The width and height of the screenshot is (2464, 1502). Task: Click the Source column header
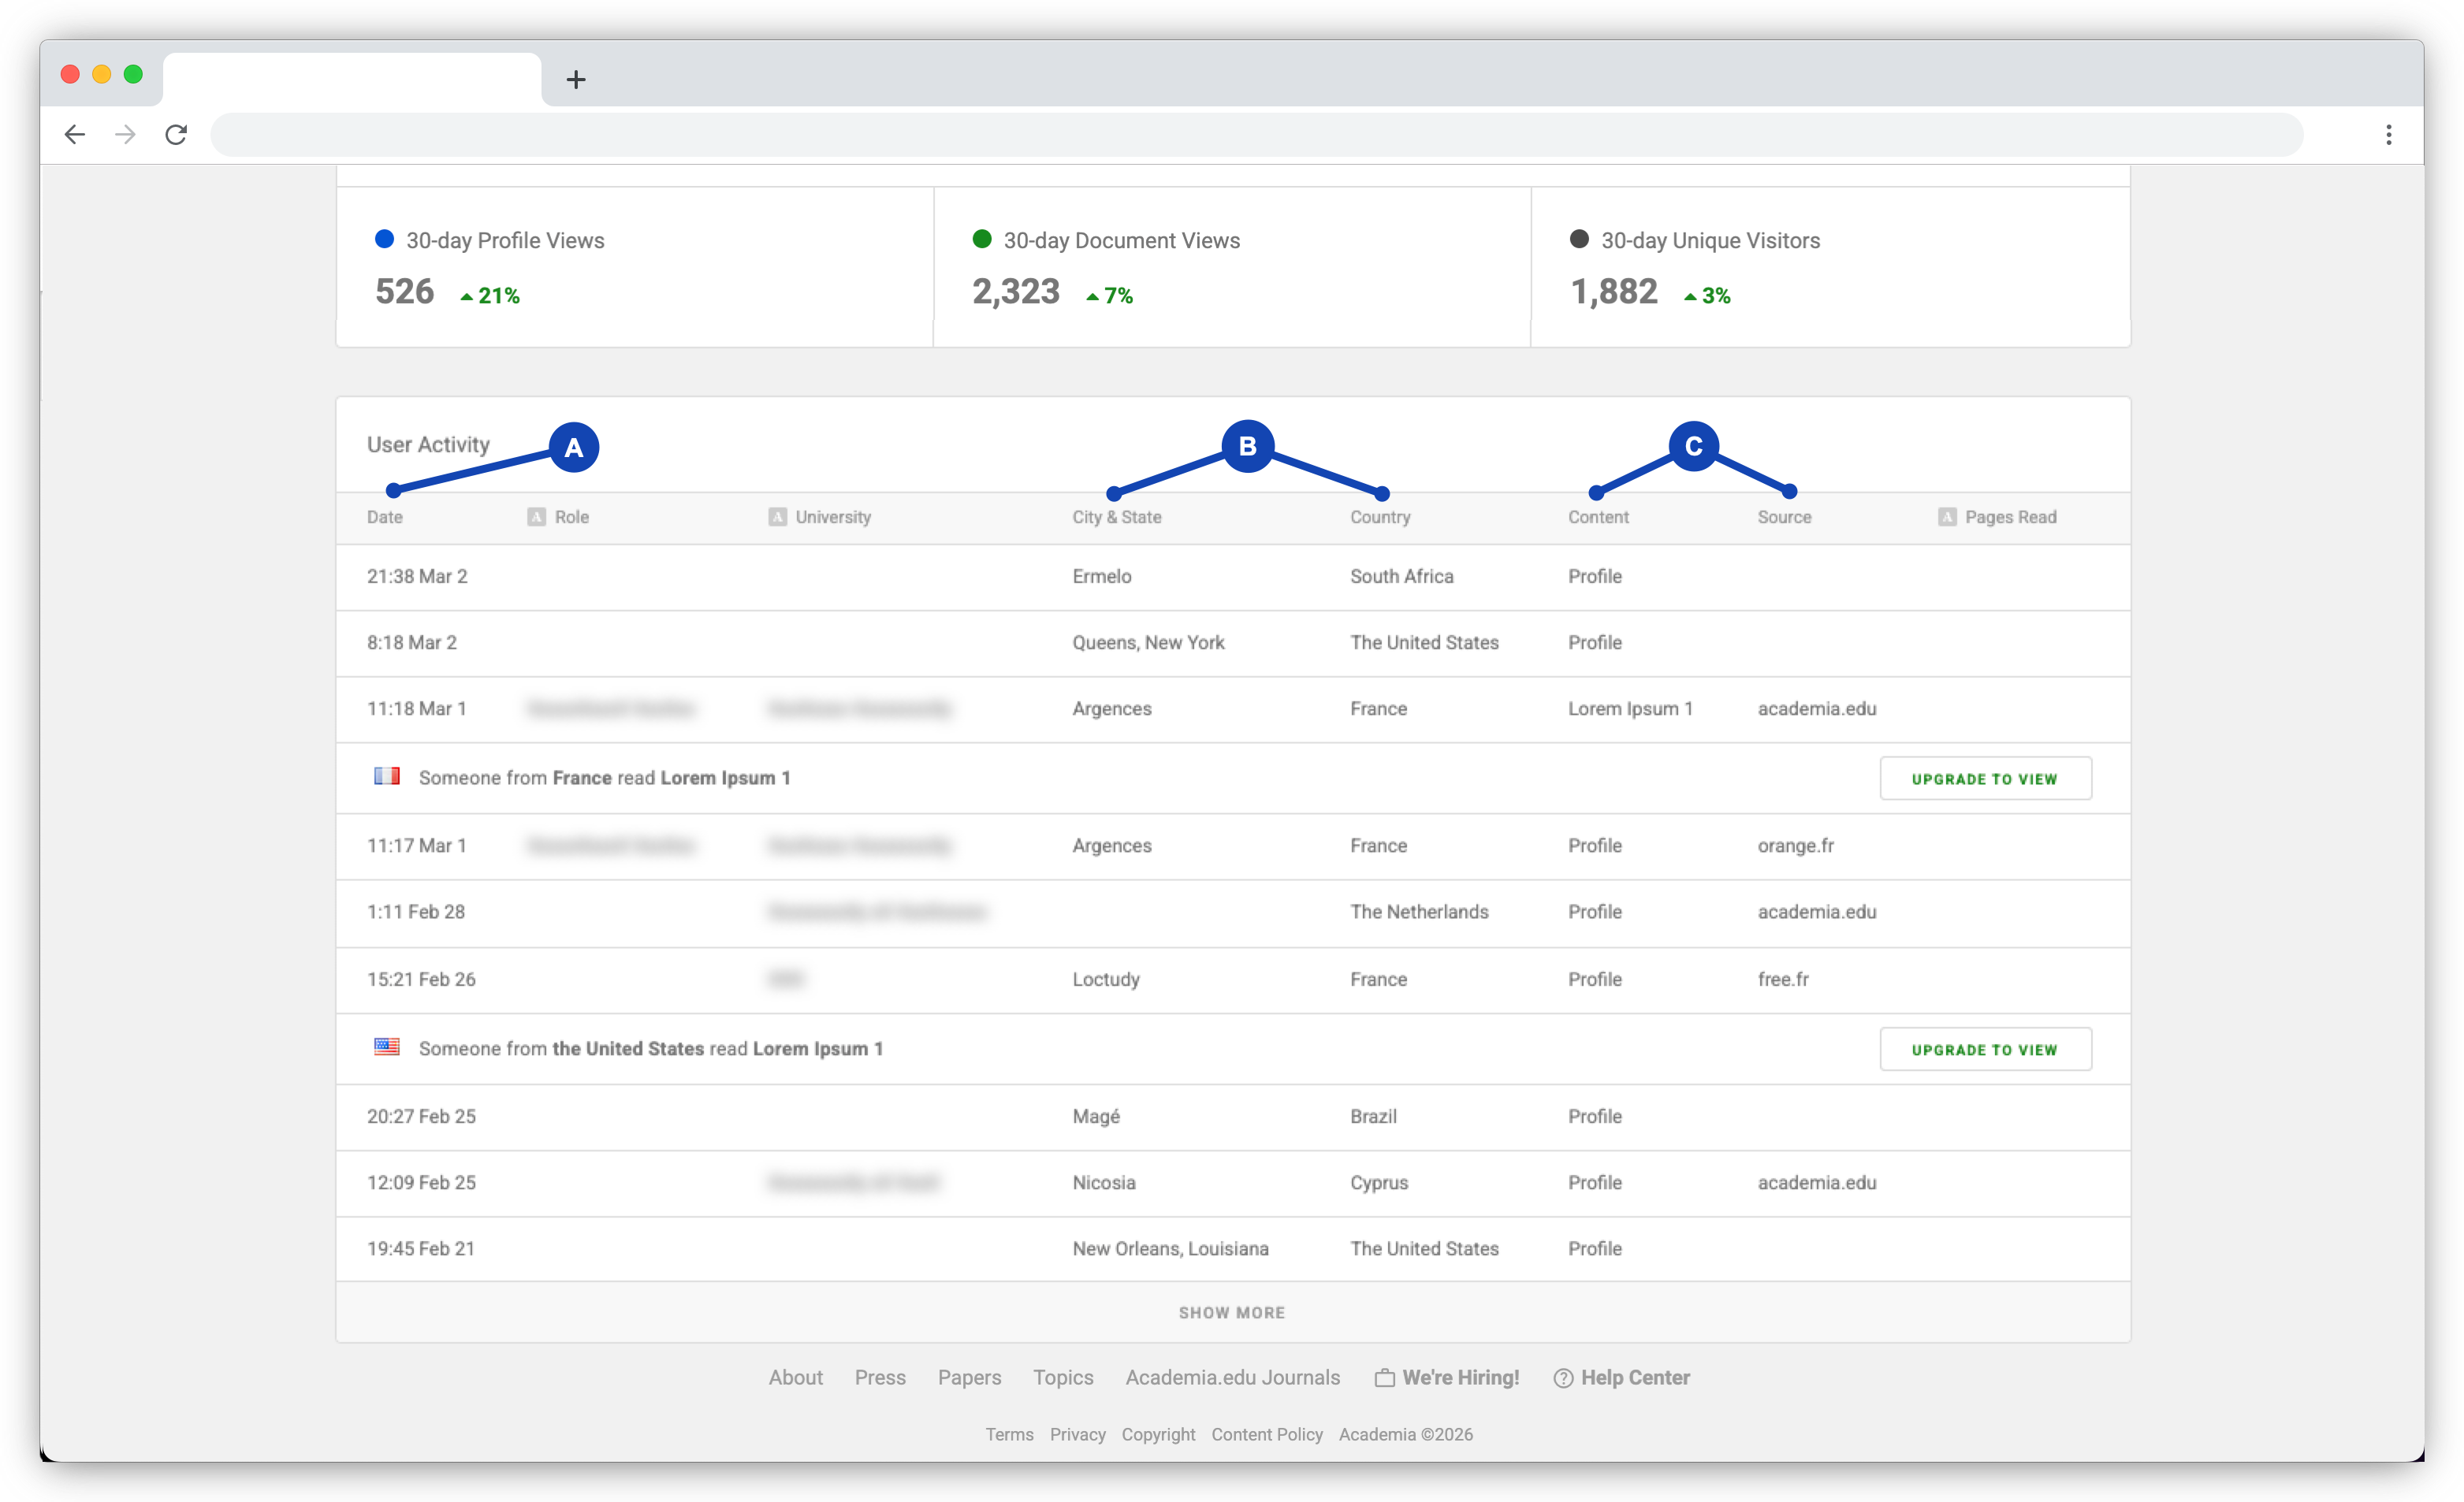1784,517
